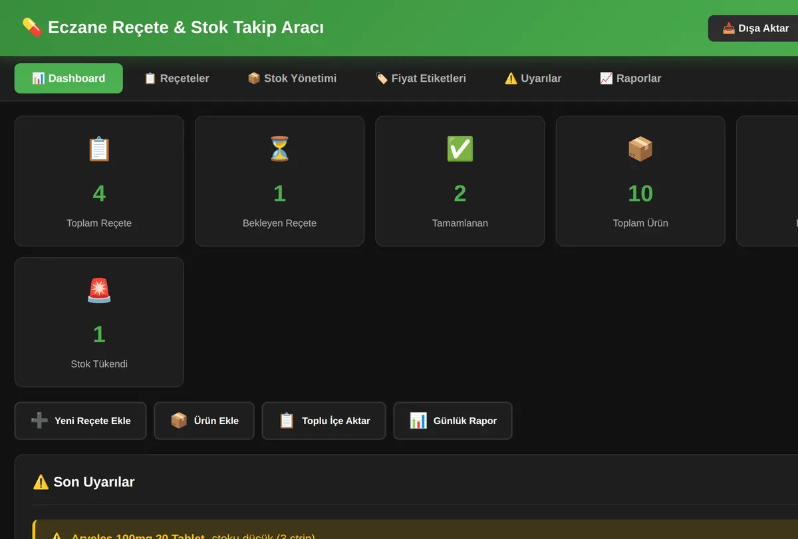798x539 pixels.
Task: Click the chart icon in Raporlar tab
Action: [606, 78]
